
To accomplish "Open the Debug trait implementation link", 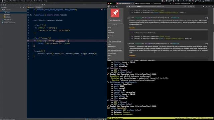I will tap(109, 44).
